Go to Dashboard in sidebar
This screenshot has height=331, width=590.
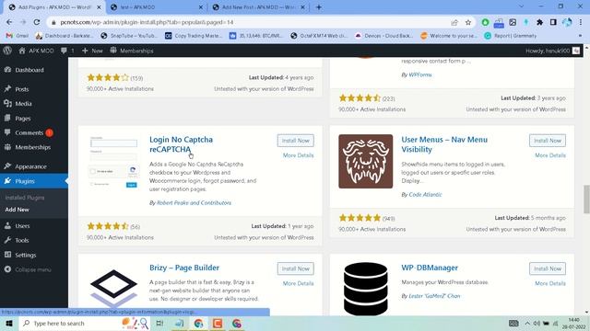(29, 70)
